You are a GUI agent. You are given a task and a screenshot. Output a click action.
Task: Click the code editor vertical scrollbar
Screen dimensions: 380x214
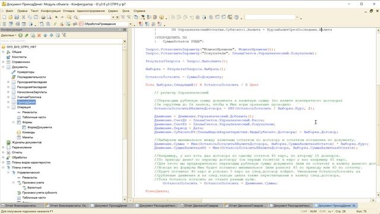pyautogui.click(x=378, y=113)
